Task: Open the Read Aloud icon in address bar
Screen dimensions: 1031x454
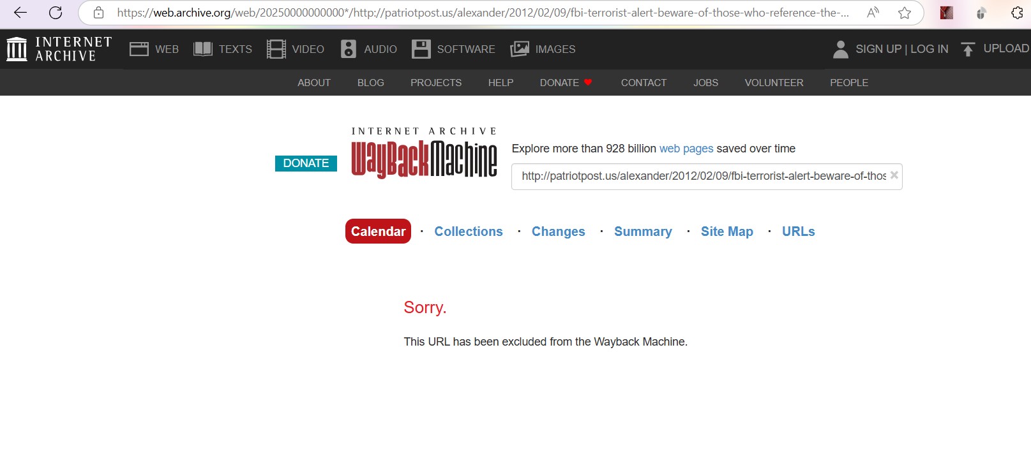Action: tap(873, 13)
